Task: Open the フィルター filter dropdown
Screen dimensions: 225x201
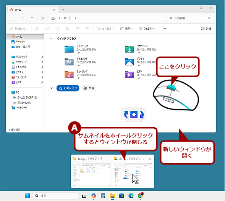Action: tap(147, 29)
